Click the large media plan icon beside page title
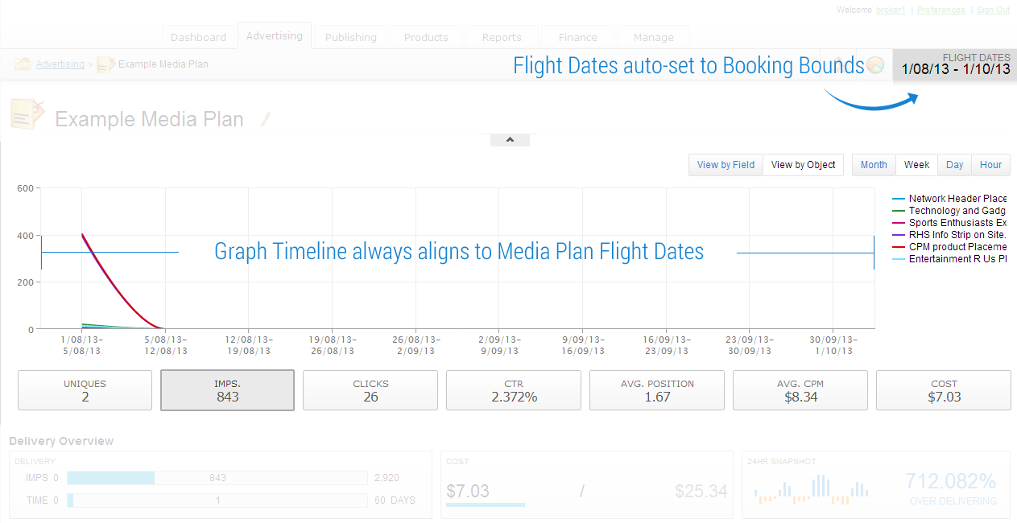Image resolution: width=1017 pixels, height=523 pixels. click(27, 116)
